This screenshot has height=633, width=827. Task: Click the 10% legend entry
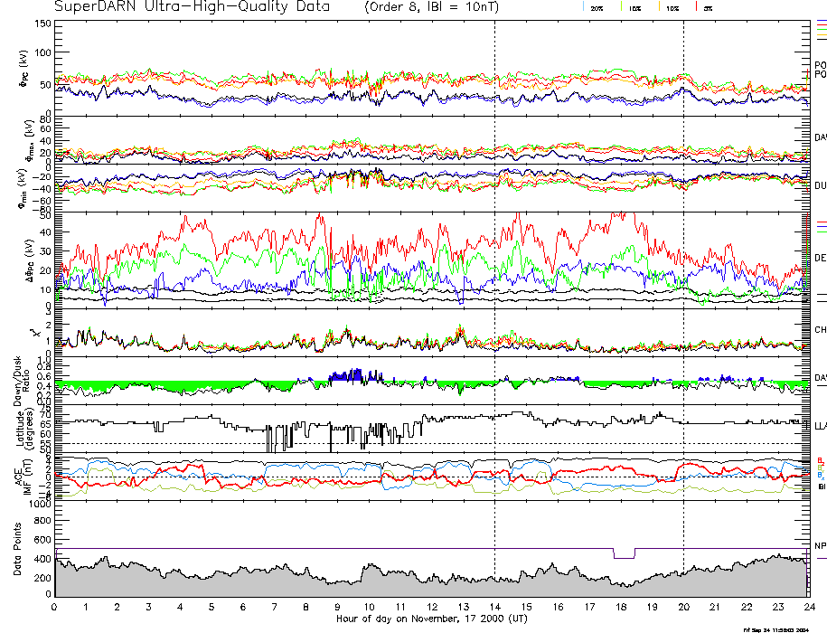(672, 7)
